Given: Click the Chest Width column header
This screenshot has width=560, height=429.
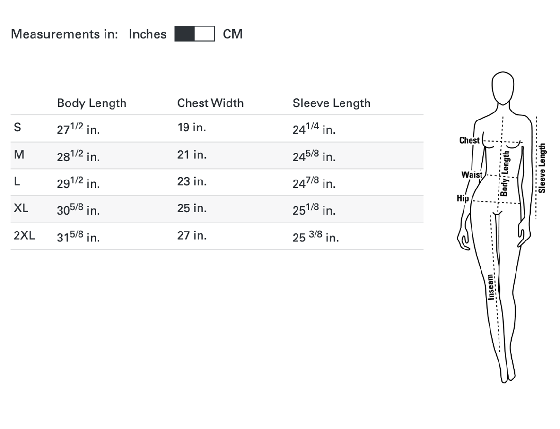Looking at the screenshot, I should [210, 103].
